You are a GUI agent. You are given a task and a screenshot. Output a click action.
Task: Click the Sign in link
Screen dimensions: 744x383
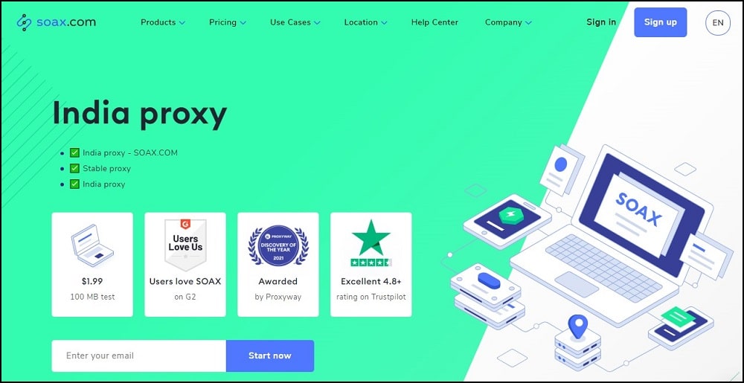(x=601, y=22)
